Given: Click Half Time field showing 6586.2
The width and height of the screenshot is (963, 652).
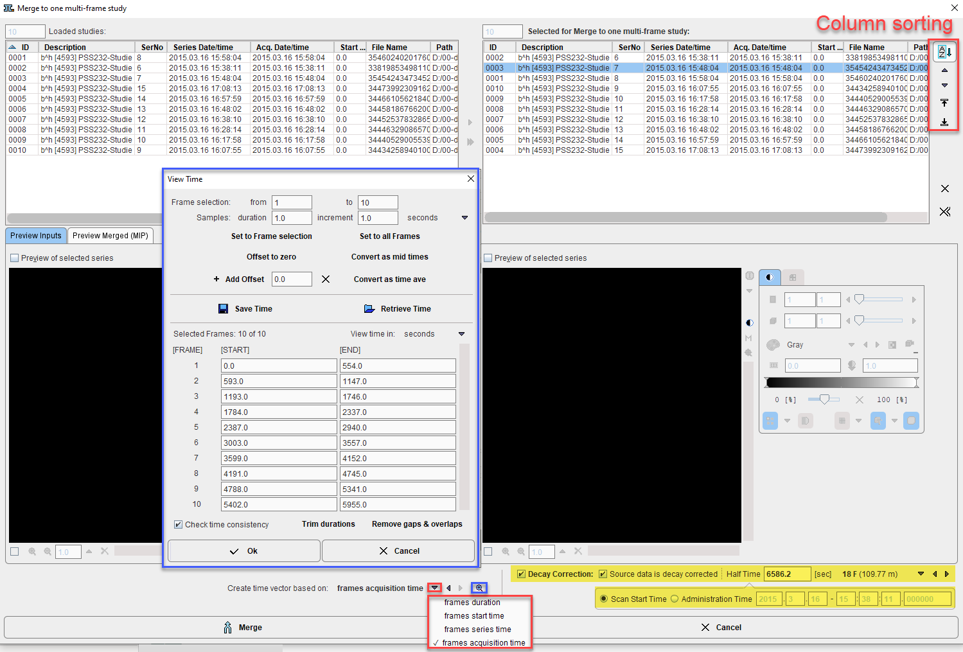Looking at the screenshot, I should point(787,574).
